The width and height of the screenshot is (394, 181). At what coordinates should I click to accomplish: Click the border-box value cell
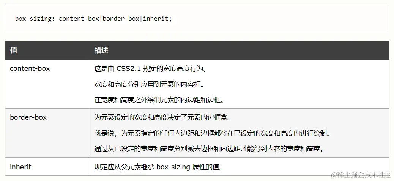(47, 133)
